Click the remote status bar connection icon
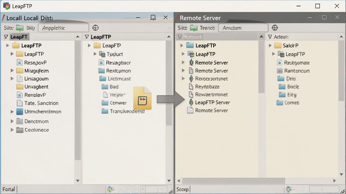 pyautogui.click(x=289, y=189)
